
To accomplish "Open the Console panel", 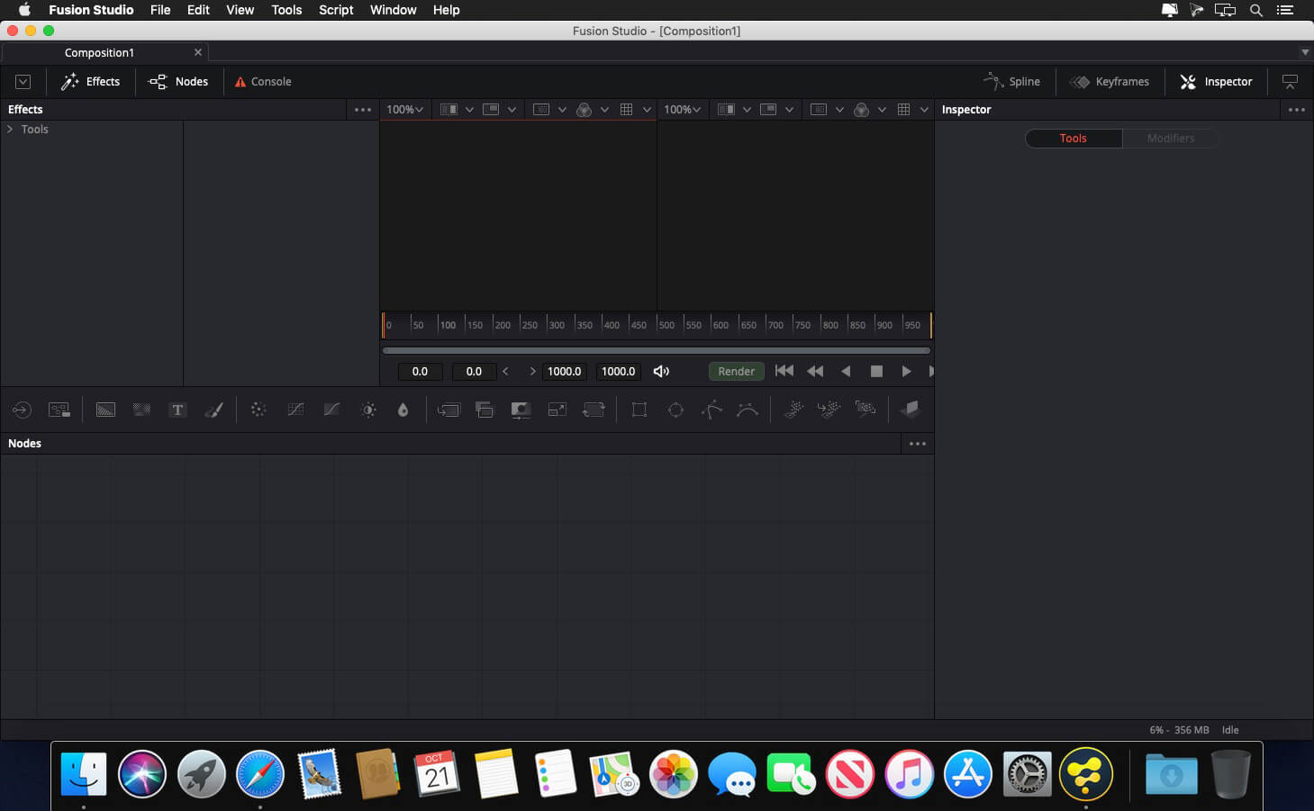I will pyautogui.click(x=263, y=81).
